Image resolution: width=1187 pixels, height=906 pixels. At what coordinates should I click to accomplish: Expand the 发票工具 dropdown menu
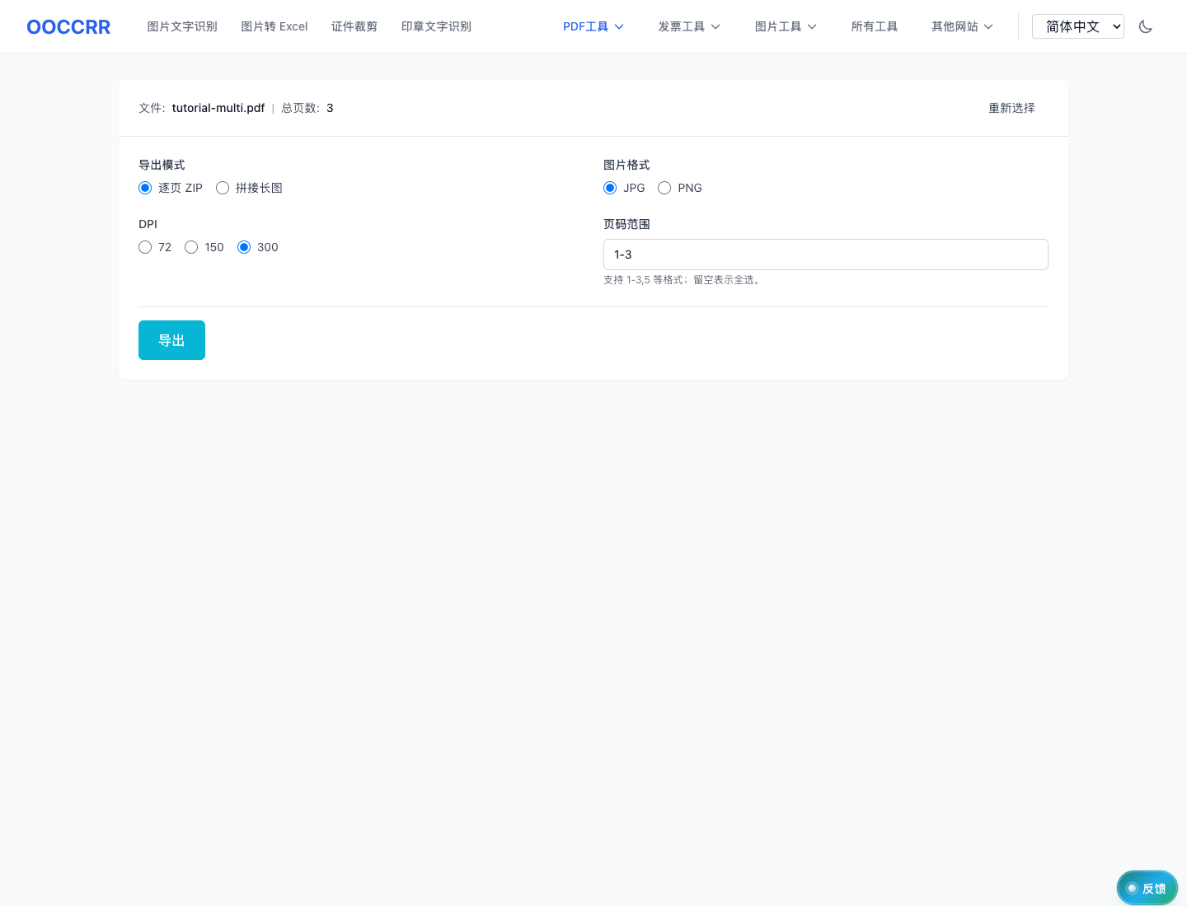coord(688,26)
